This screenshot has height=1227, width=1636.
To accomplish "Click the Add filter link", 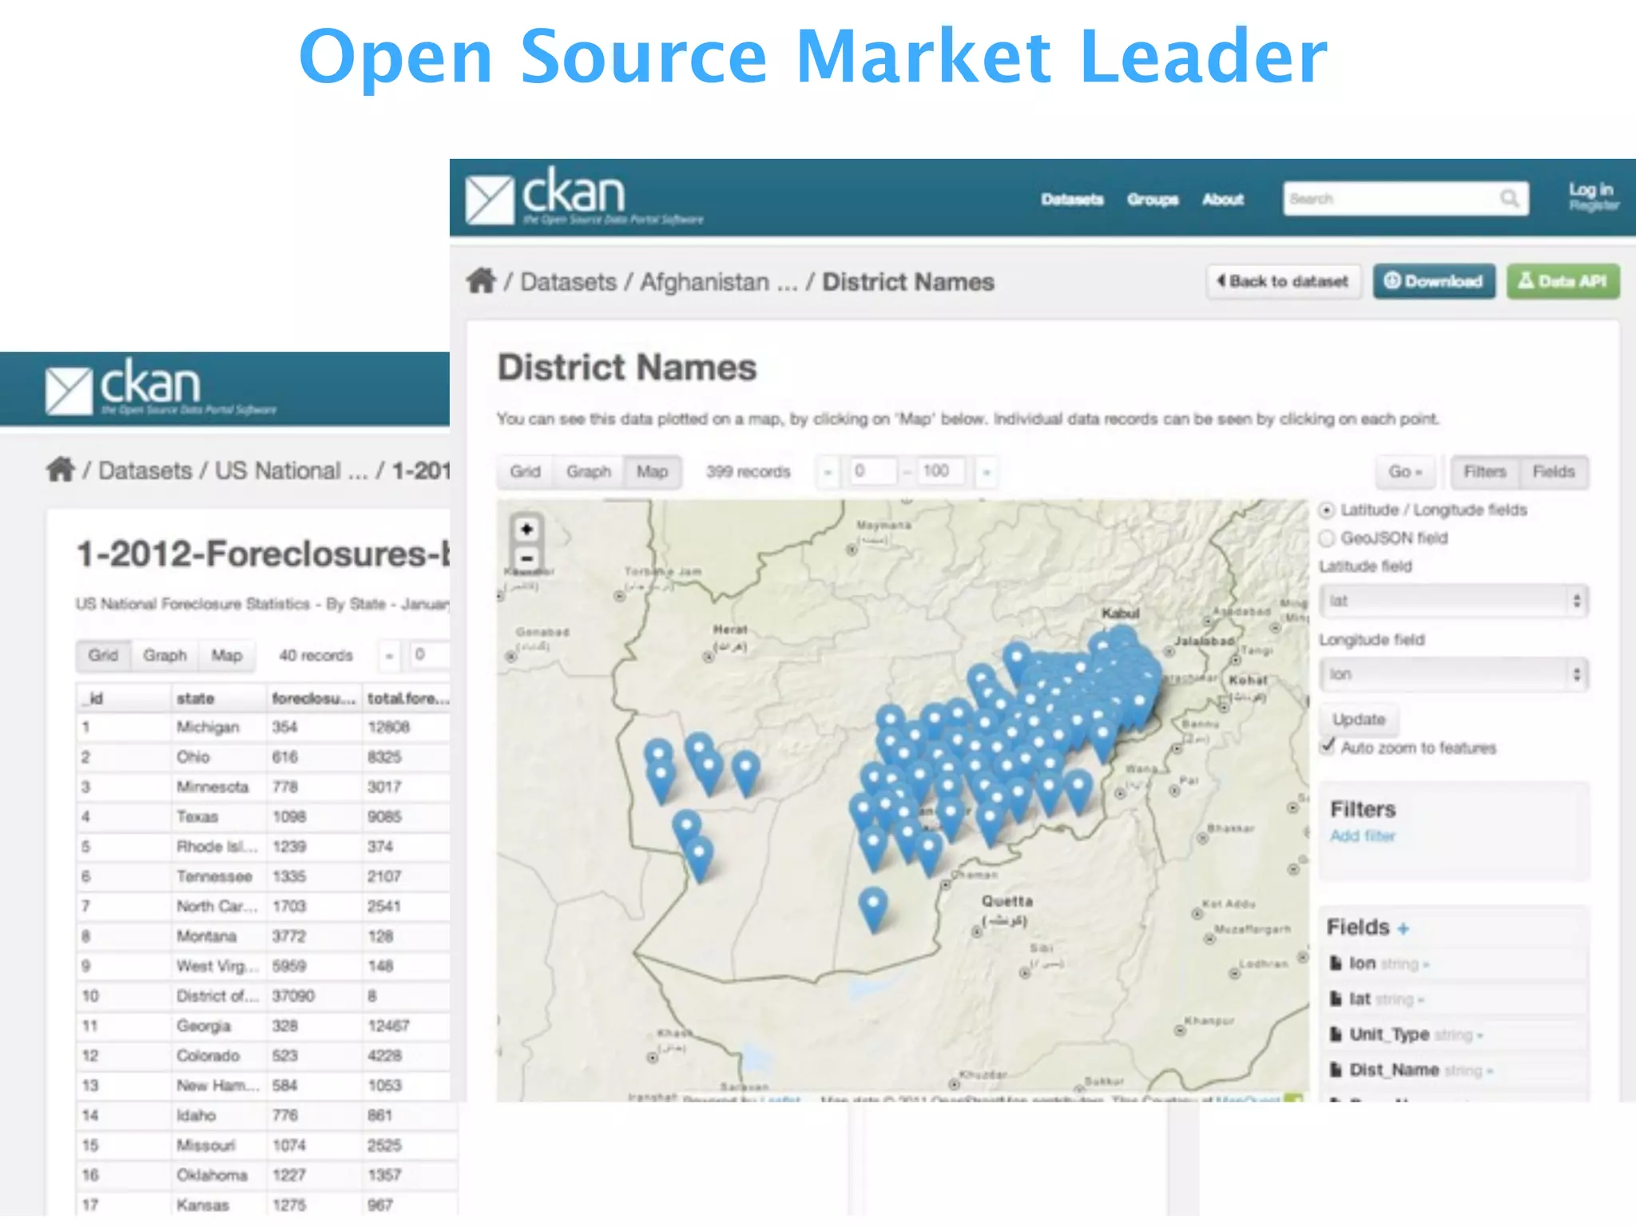I will pos(1362,836).
